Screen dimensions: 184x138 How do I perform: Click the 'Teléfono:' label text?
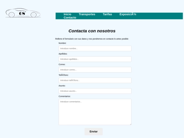63,75
